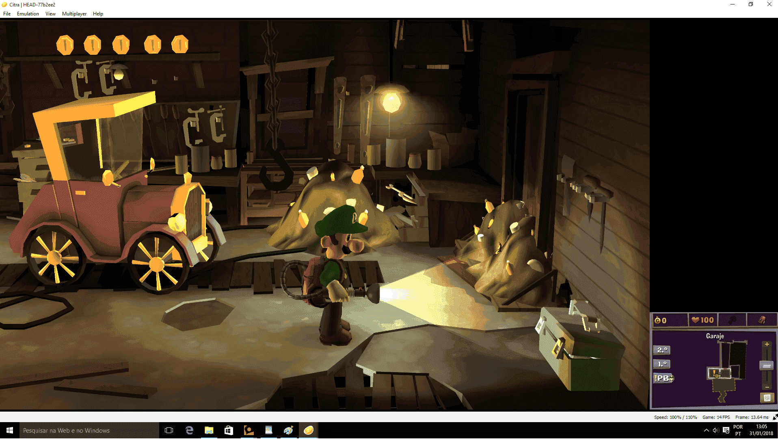Zoom out the map with minus
Image resolution: width=778 pixels, height=440 pixels.
(x=767, y=387)
